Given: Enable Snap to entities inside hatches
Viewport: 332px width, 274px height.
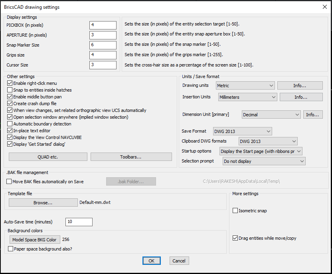Looking at the screenshot, I should [10, 90].
